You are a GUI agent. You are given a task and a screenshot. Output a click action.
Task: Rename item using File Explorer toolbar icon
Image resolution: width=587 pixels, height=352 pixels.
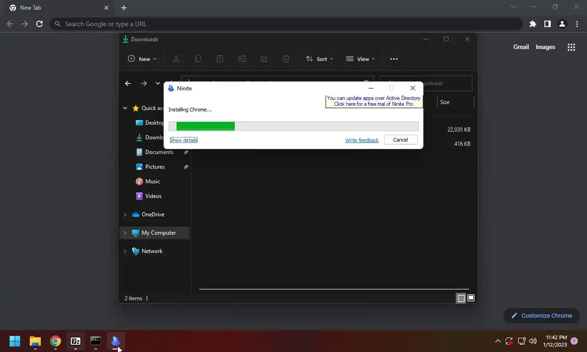(242, 59)
